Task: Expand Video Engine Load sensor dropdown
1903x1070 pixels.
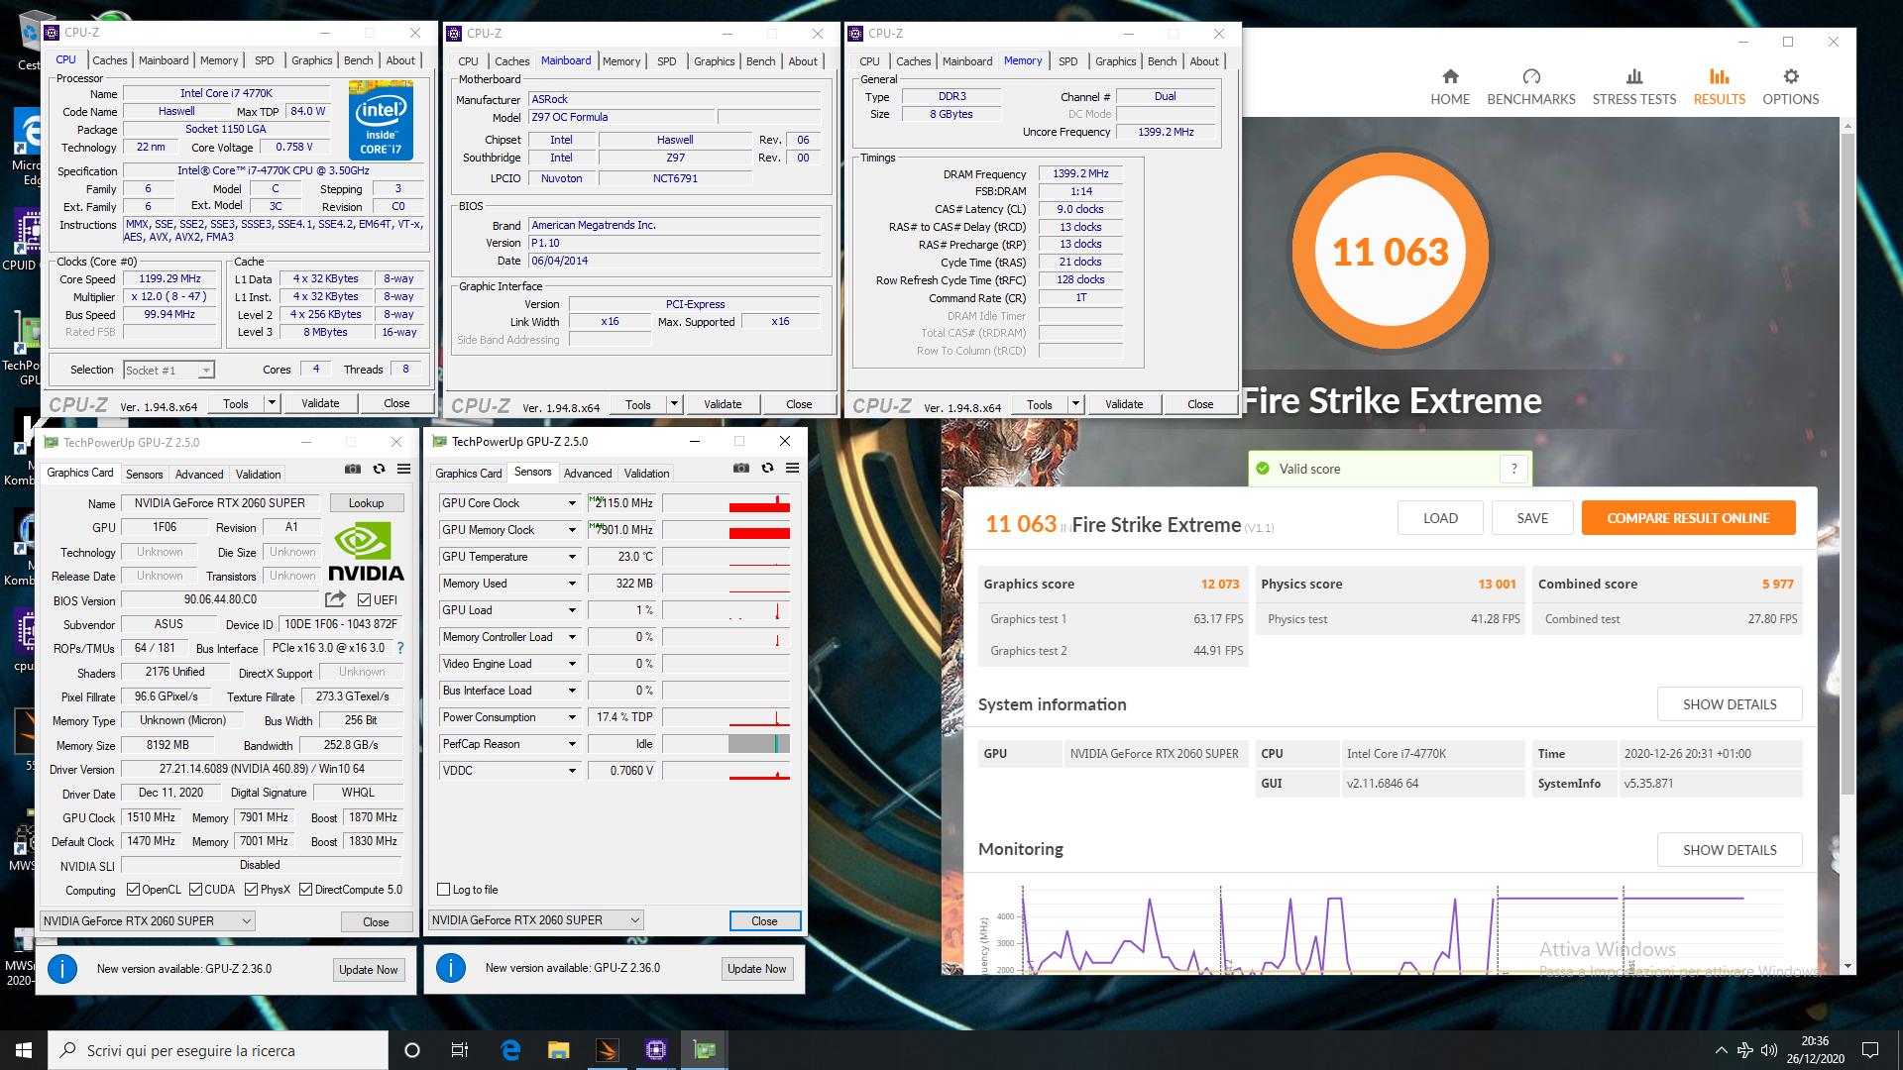Action: [x=572, y=664]
